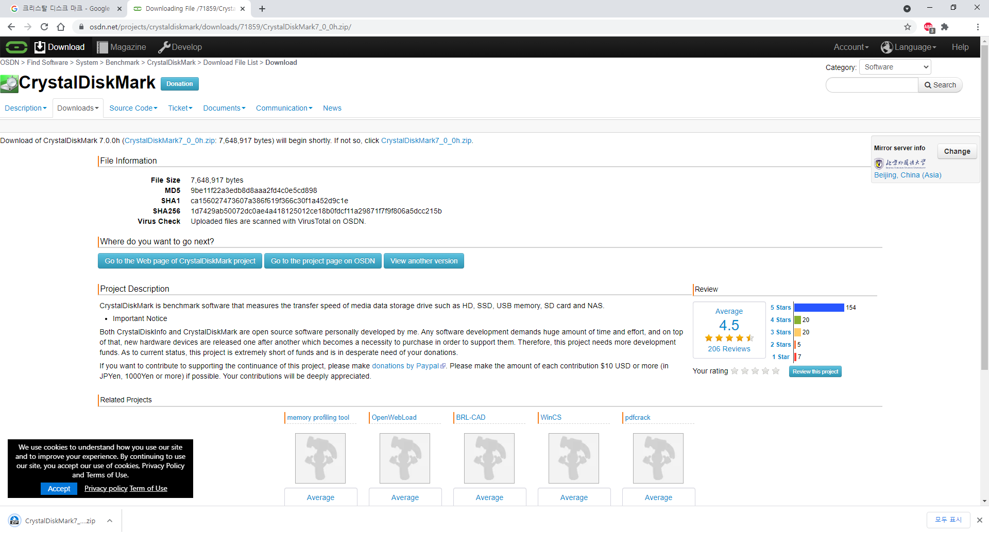
Task: Click the 3 Stars yellow rating bar
Action: click(797, 332)
